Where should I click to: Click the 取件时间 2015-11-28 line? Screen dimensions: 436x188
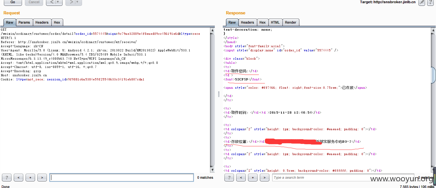(x=272, y=112)
